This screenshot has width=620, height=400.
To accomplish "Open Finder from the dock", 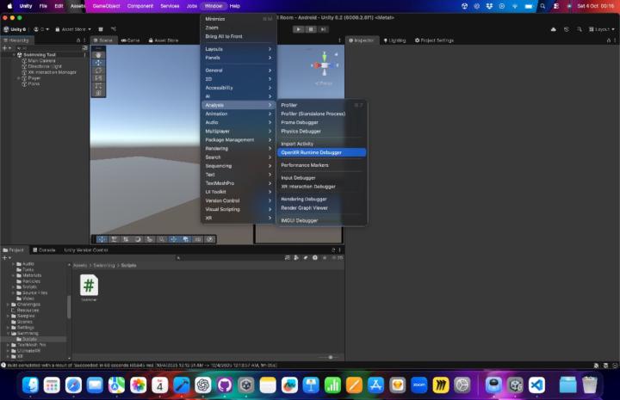I will coord(30,385).
